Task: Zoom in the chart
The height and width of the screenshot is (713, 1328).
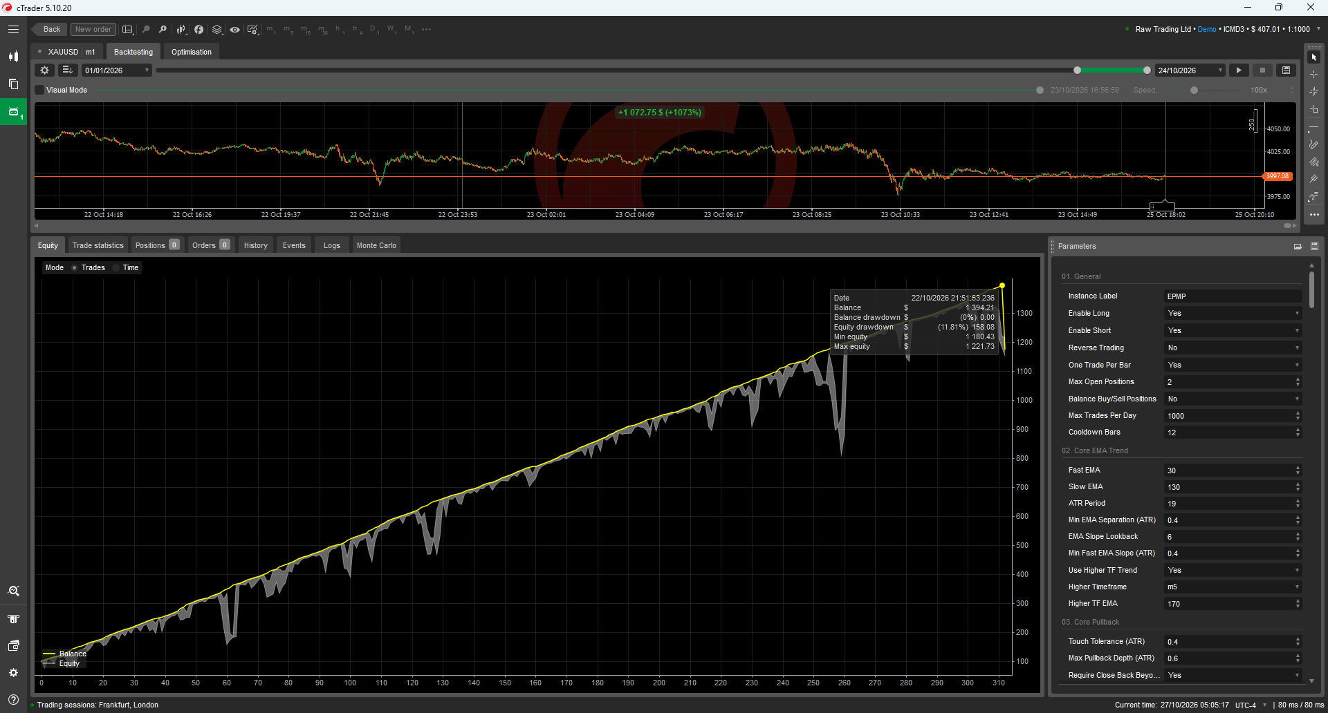Action: pos(163,30)
